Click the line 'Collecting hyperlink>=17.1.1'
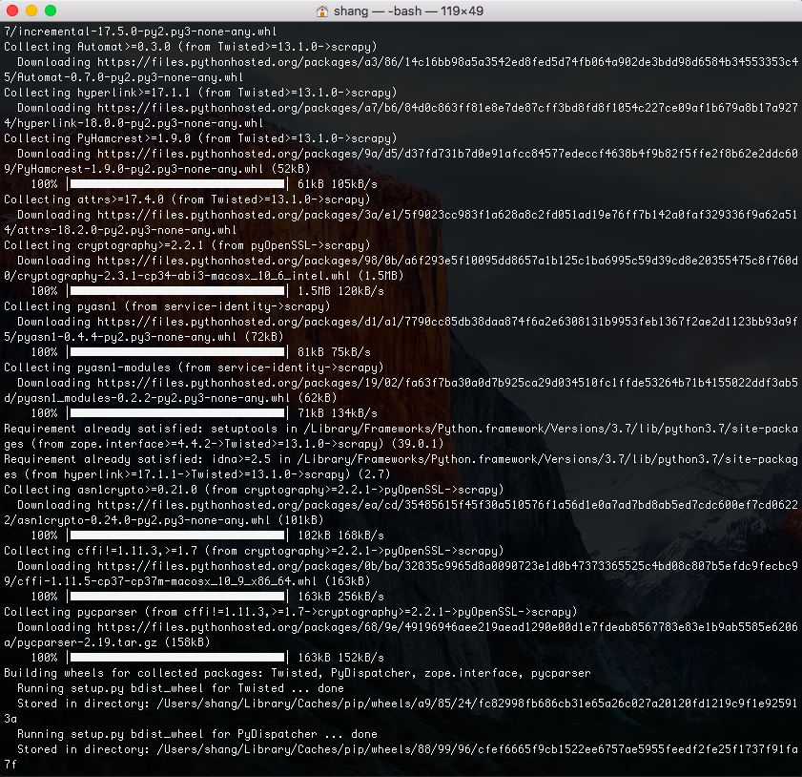The height and width of the screenshot is (777, 802). (200, 93)
